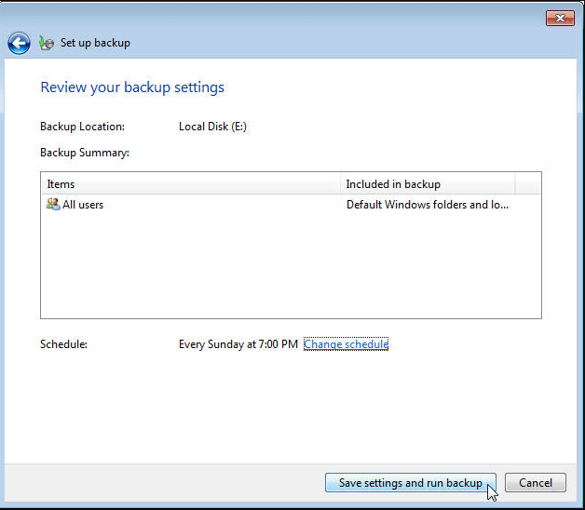Select the All users row label
The image size is (585, 510).
(83, 205)
